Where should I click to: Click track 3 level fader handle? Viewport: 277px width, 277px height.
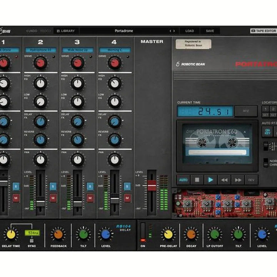point(78,202)
